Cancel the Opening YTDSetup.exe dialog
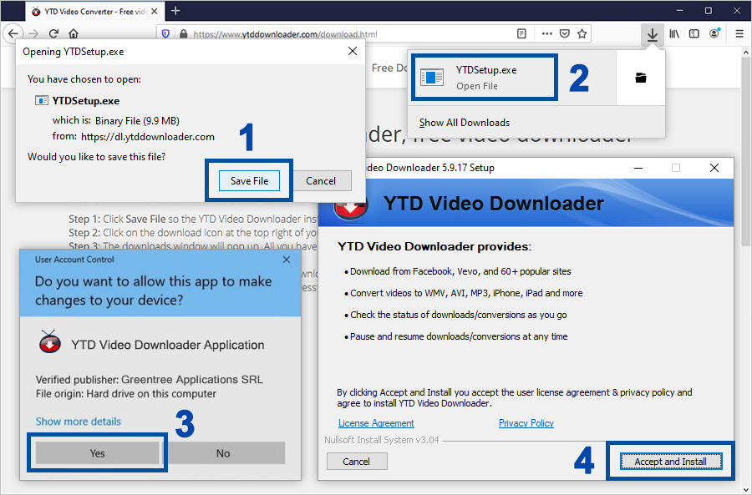 point(321,181)
